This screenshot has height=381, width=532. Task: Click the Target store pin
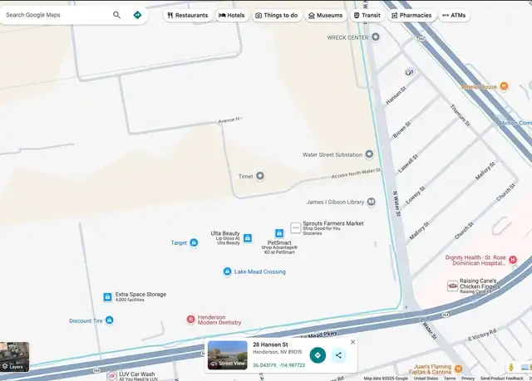(194, 242)
